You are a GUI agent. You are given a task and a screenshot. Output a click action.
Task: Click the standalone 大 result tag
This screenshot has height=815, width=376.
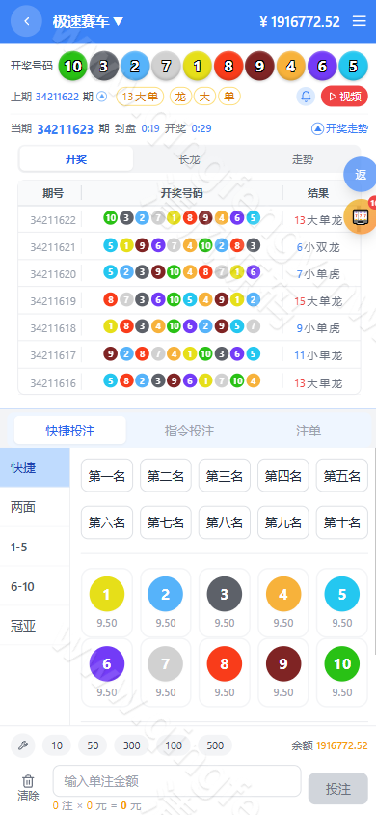tap(204, 97)
